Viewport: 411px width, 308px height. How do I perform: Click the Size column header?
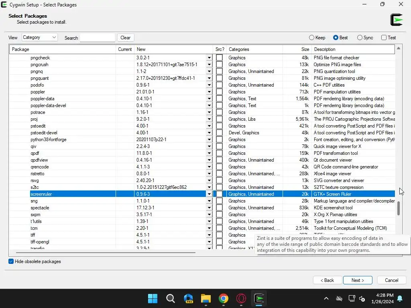point(297,49)
